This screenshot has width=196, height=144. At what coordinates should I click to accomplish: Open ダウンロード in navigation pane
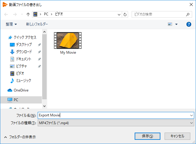coord(21,52)
